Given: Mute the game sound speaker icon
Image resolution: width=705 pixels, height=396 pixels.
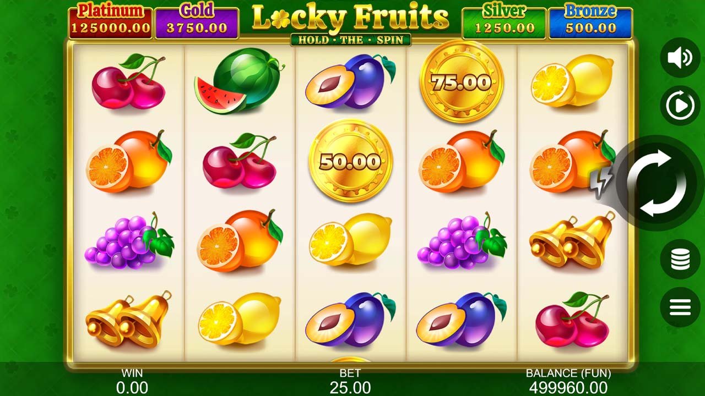Looking at the screenshot, I should tap(680, 57).
